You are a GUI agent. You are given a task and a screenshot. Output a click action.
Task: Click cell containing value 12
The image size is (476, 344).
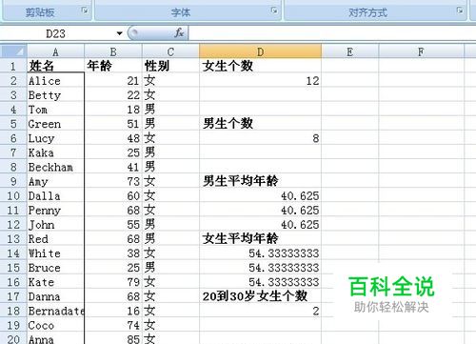coord(260,81)
